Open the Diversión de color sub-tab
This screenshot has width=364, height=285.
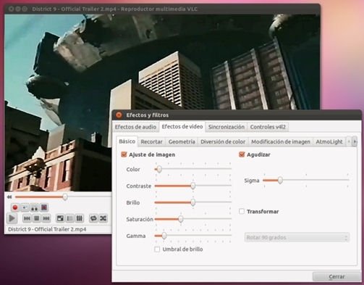tap(223, 142)
